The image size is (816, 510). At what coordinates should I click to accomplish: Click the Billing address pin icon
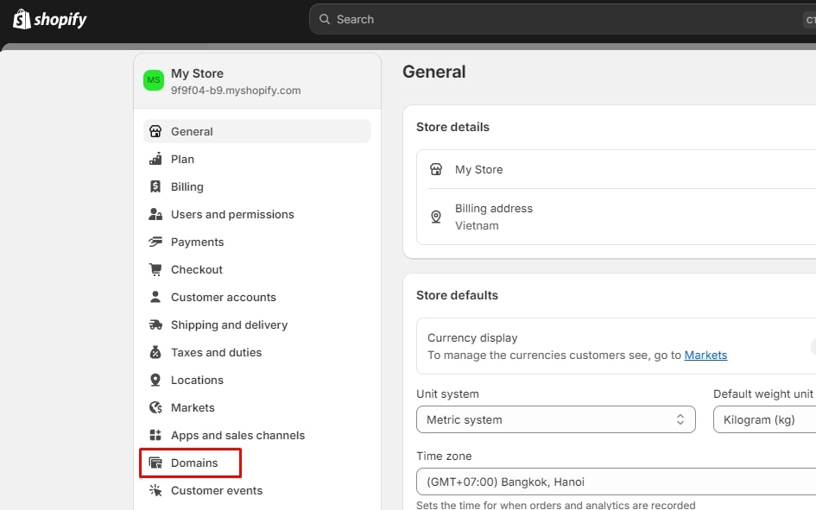tap(436, 217)
